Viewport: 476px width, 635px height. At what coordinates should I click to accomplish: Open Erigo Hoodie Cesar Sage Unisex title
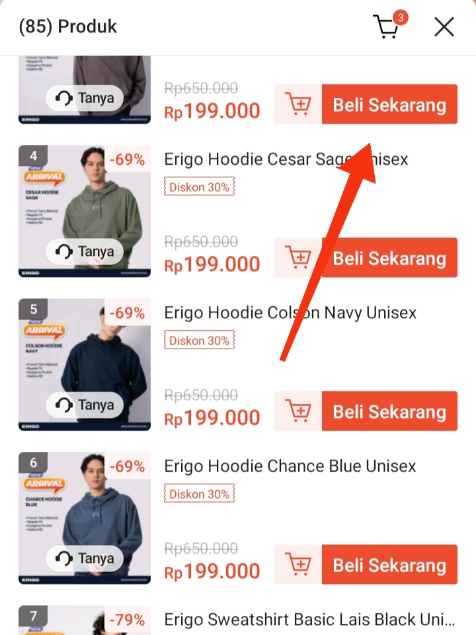286,159
